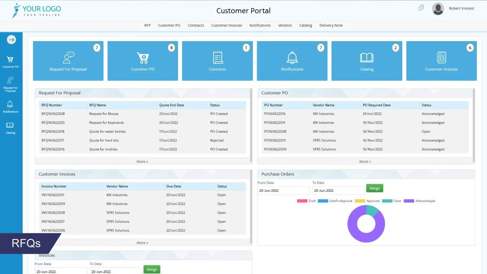Image resolution: width=487 pixels, height=274 pixels.
Task: Open the Customer Invoices menu item
Action: pos(227,25)
